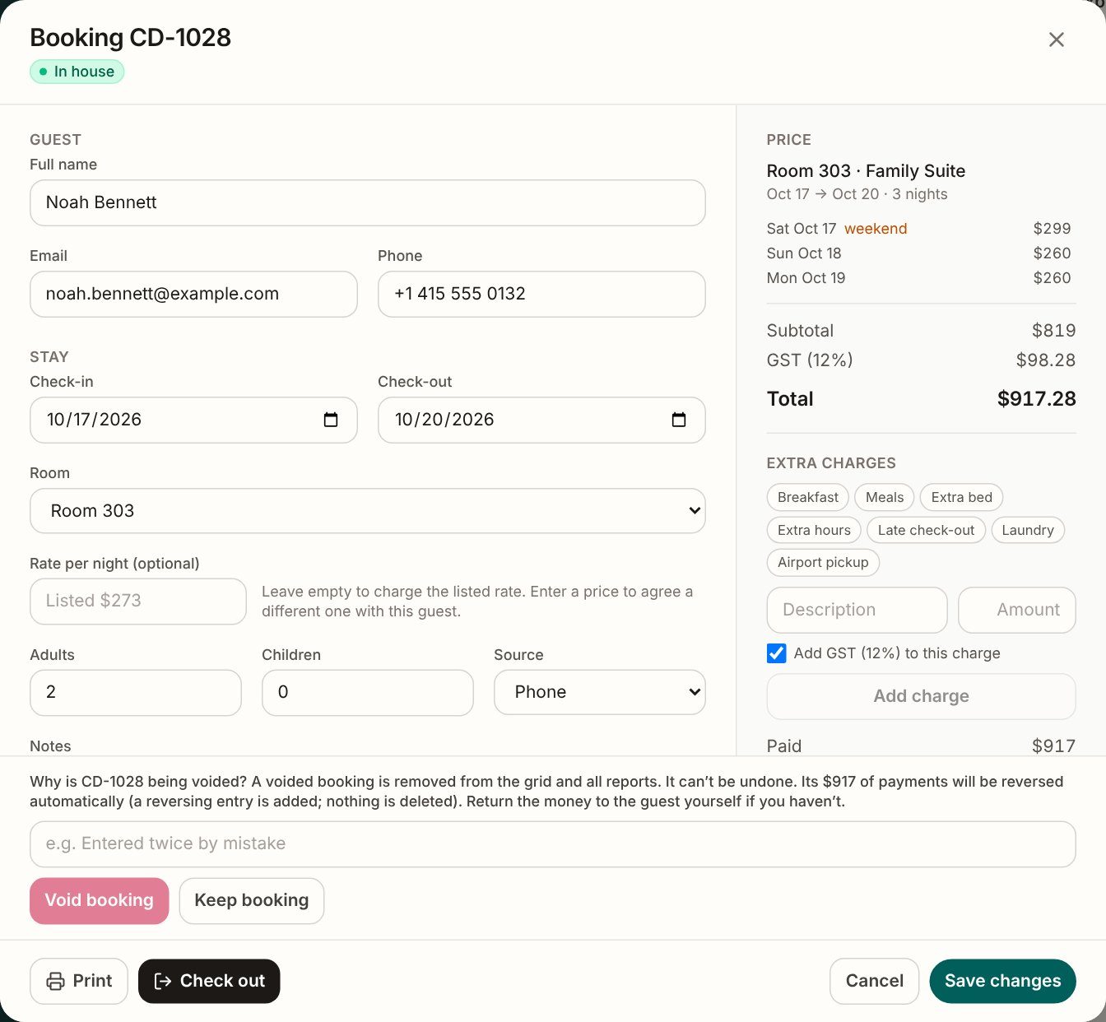Pick the Extra bed charge chip
Viewport: 1106px width, 1022px height.
[x=961, y=497]
